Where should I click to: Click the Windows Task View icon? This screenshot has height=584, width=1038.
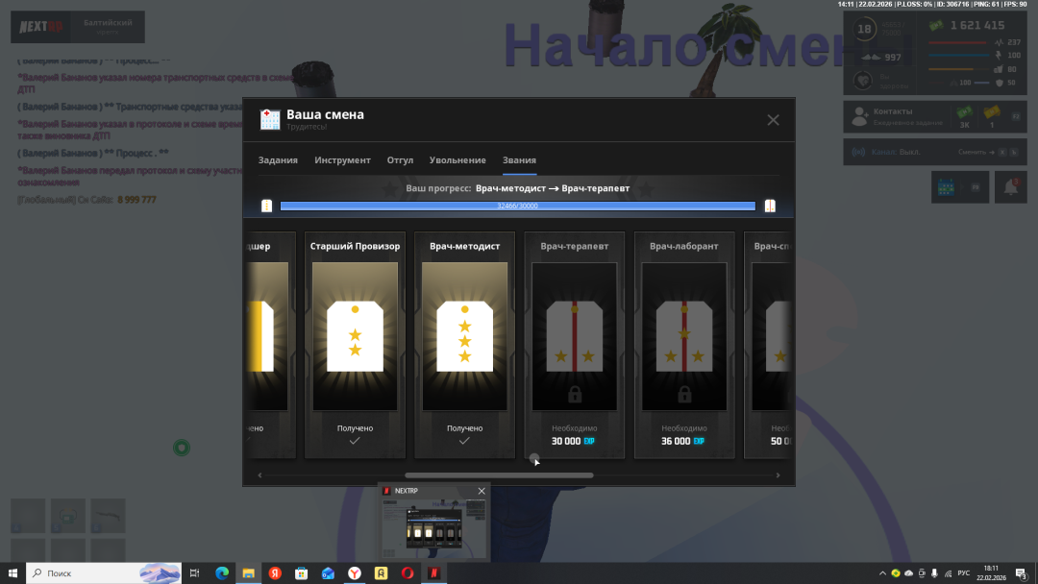coord(194,573)
